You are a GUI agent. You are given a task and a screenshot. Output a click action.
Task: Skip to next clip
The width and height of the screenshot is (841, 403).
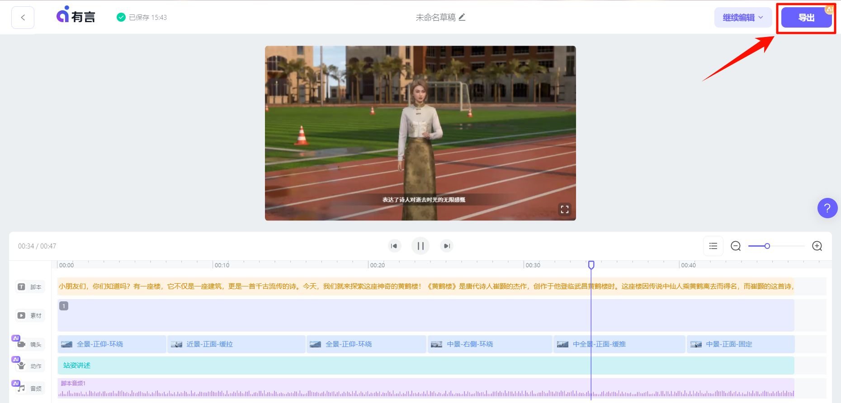point(447,246)
